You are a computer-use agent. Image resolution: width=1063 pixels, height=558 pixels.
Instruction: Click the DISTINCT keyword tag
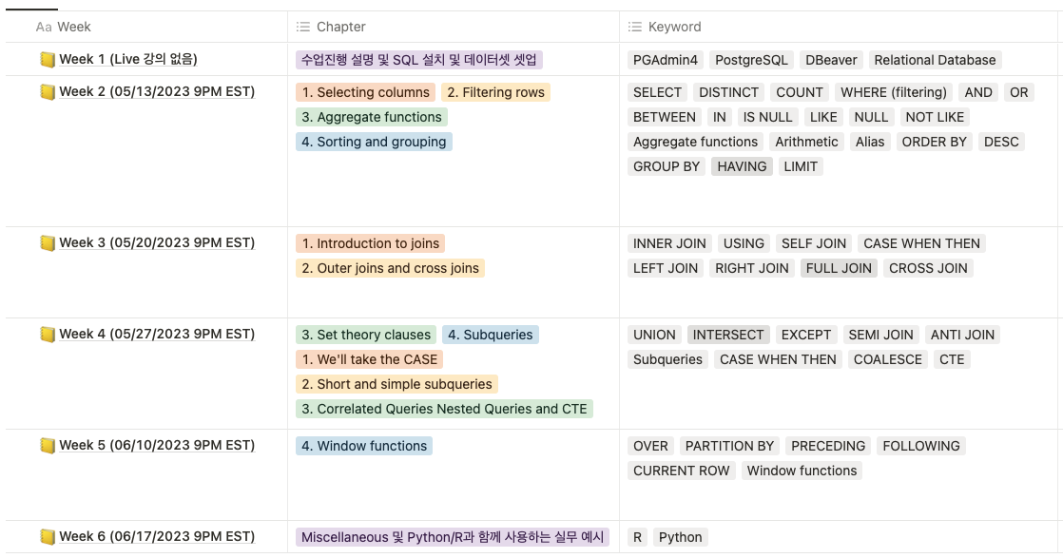click(x=727, y=92)
